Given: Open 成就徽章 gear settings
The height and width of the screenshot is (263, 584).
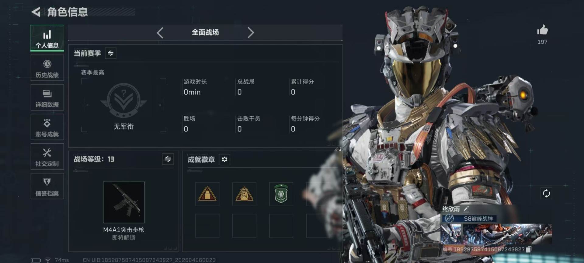Looking at the screenshot, I should (x=224, y=160).
